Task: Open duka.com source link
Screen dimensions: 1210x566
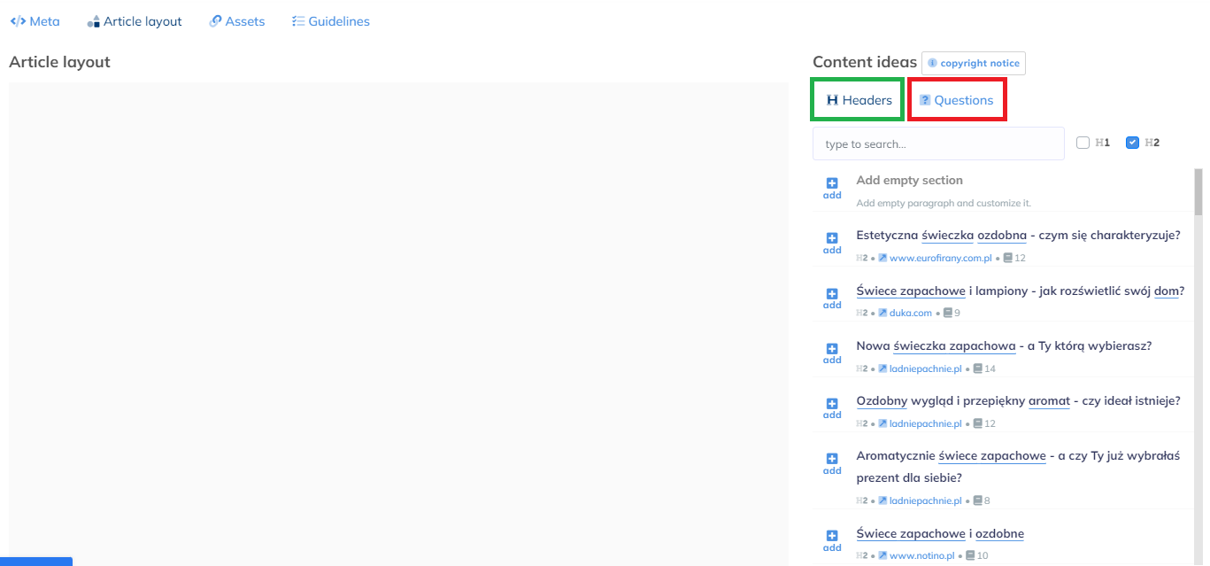Action: click(910, 314)
